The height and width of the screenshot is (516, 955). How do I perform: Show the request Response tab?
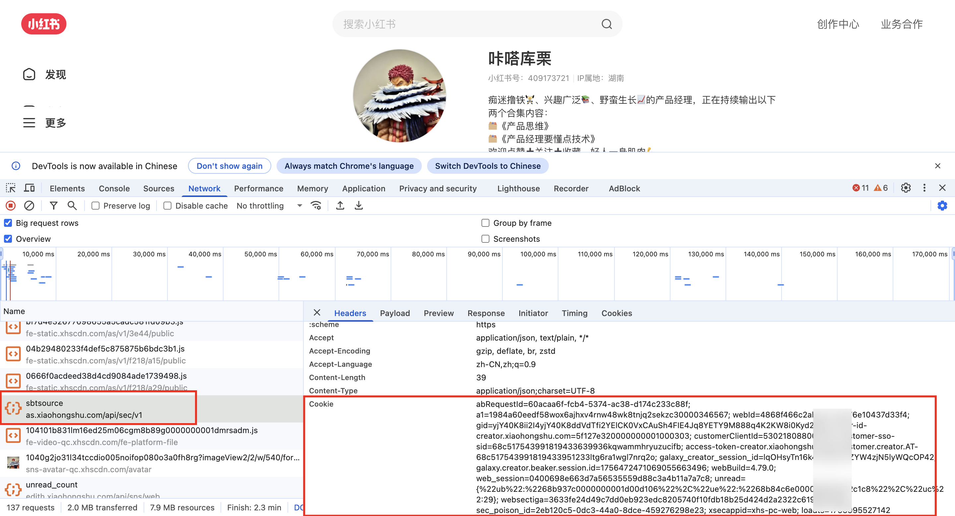pyautogui.click(x=486, y=313)
